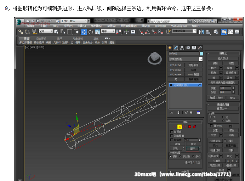Viewport: 245px width, 181px height.
Task: Click the 目标焊接 button
Action: pos(231,73)
